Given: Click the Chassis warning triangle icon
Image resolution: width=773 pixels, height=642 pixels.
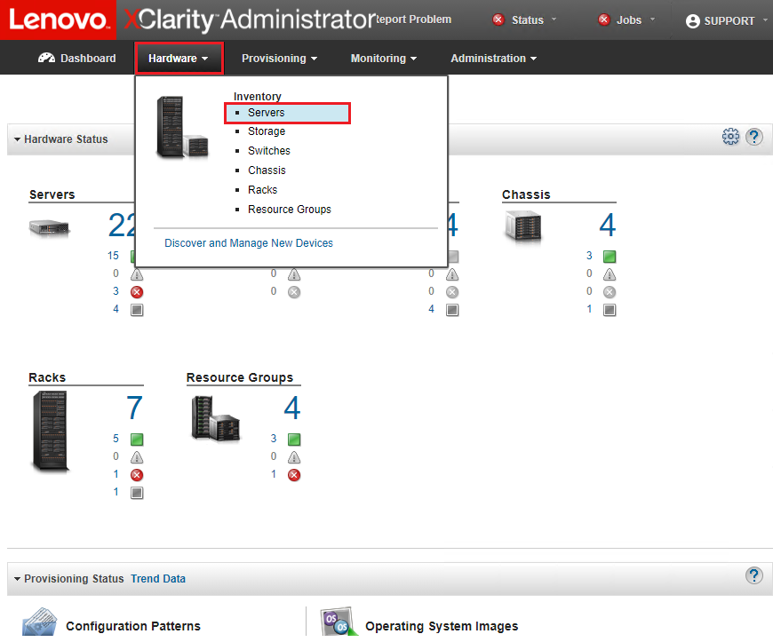Looking at the screenshot, I should 610,274.
